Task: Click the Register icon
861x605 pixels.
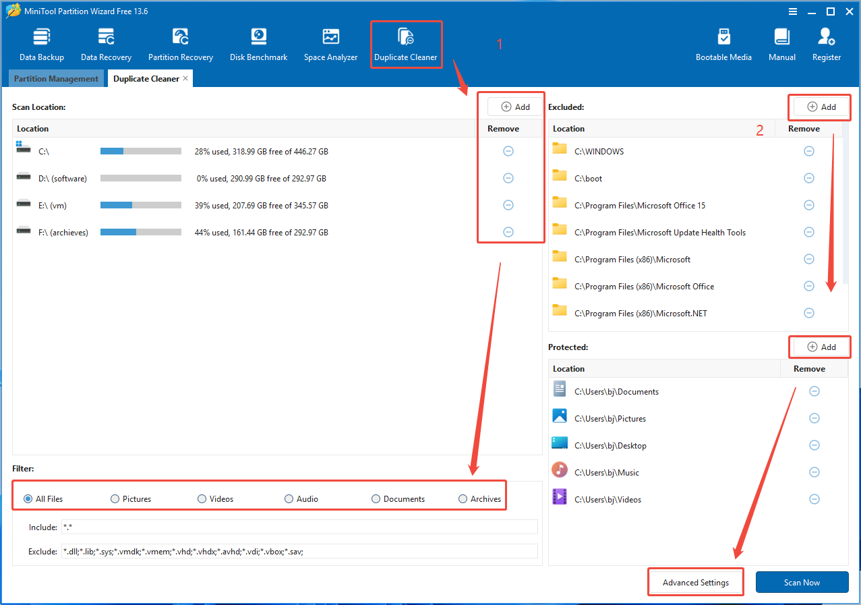Action: coord(826,42)
